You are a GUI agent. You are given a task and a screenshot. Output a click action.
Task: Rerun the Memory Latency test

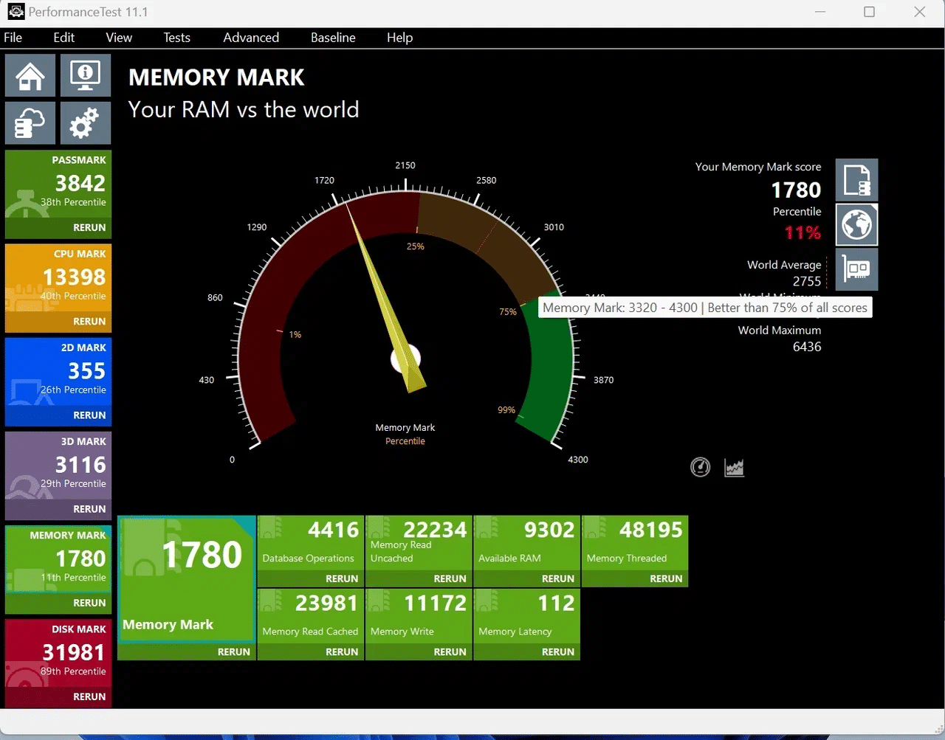point(557,652)
